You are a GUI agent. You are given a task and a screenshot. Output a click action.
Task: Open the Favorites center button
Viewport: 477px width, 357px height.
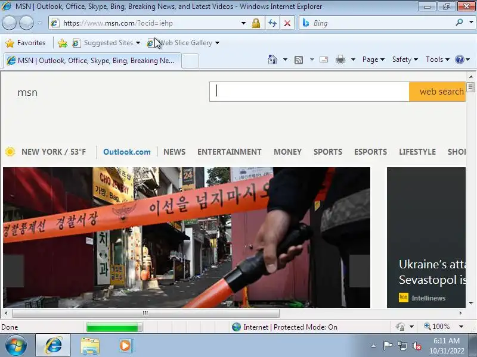(x=25, y=43)
